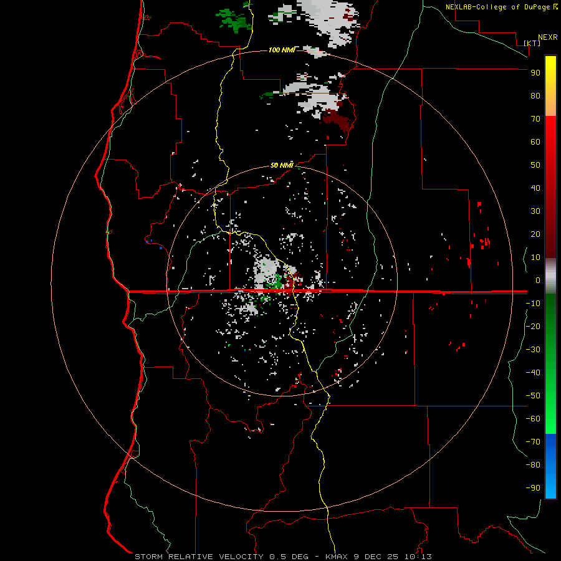Viewport: 561px width, 561px height.
Task: Click the 9 DEC 25 date text
Action: point(377,557)
